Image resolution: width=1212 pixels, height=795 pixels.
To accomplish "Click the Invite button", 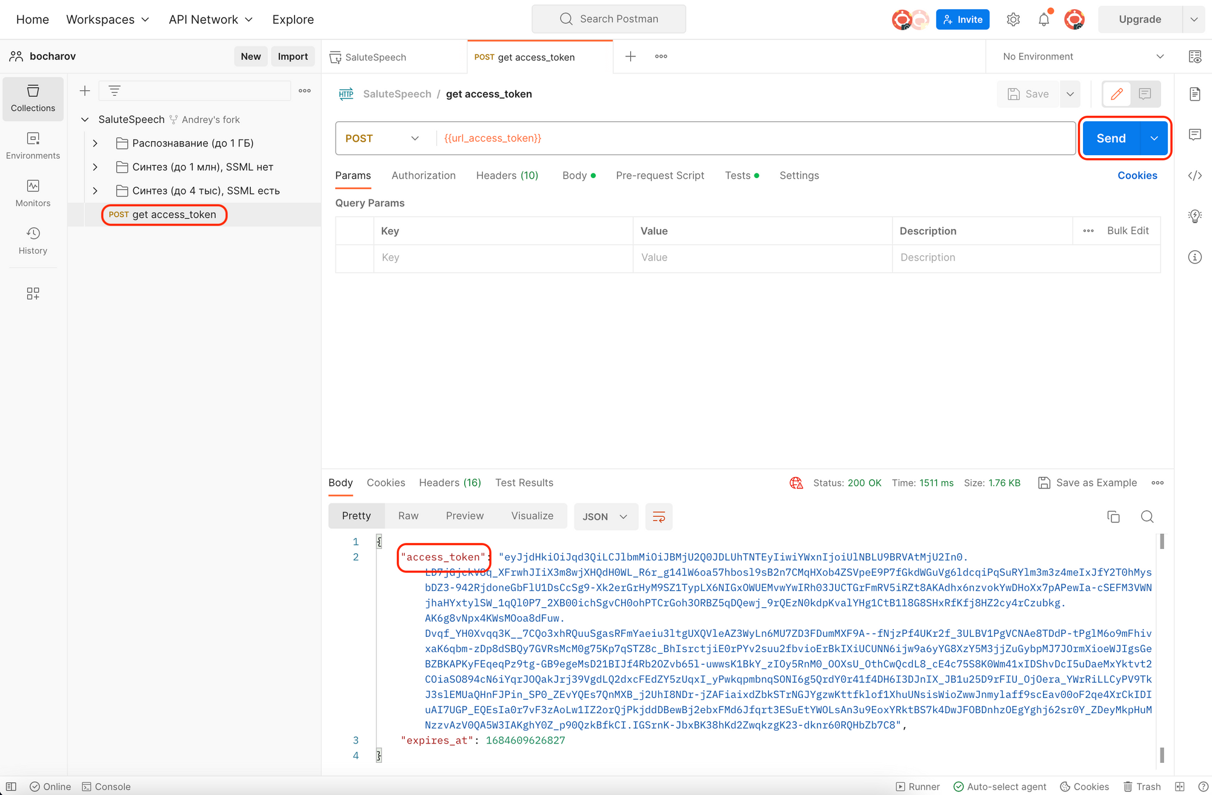I will (x=962, y=19).
